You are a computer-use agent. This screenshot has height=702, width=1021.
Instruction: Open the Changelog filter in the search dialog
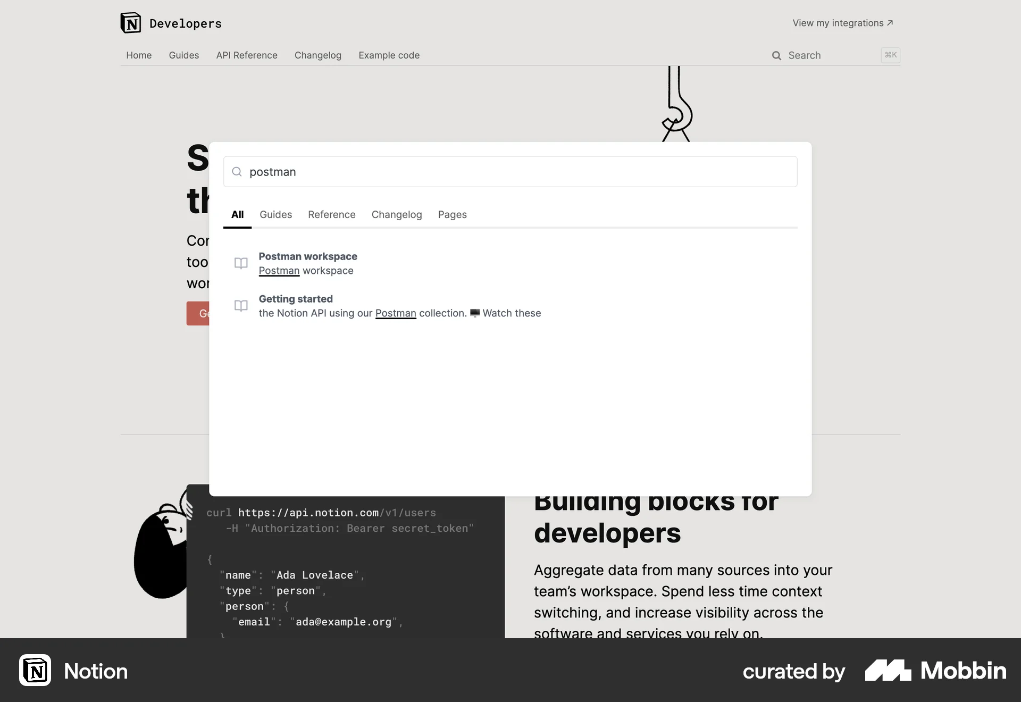[x=397, y=215]
